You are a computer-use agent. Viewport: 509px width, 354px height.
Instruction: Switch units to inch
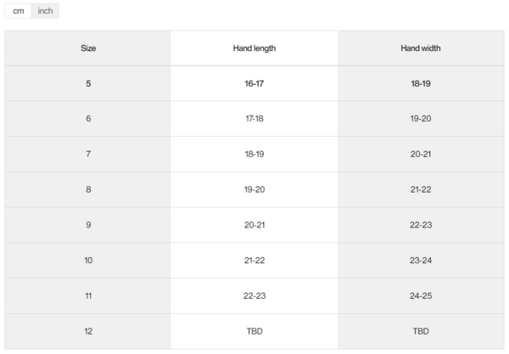pos(46,11)
